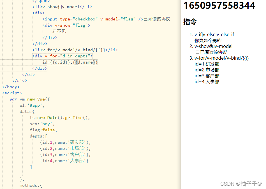This screenshot has width=266, height=189.
Task: Click list item v-for/v-model/v-bind/{{}} in preview
Action: point(221,58)
